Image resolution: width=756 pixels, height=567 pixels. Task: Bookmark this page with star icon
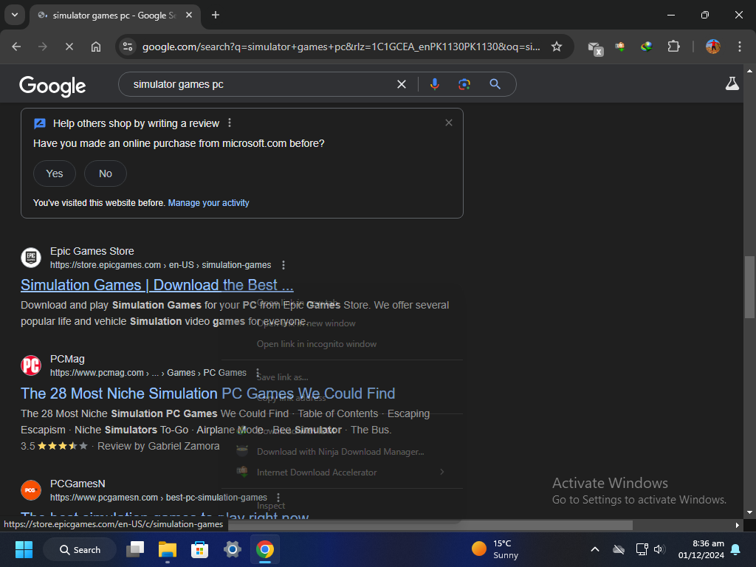[x=557, y=47]
